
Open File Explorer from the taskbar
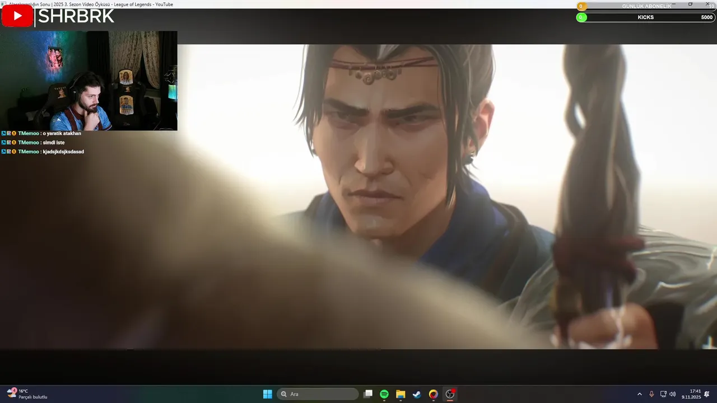(401, 394)
